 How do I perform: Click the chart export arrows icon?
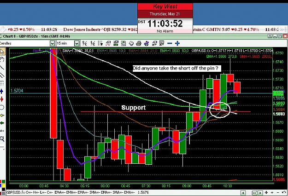(x=154, y=43)
